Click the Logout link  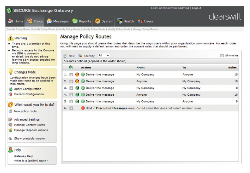[x=197, y=8]
